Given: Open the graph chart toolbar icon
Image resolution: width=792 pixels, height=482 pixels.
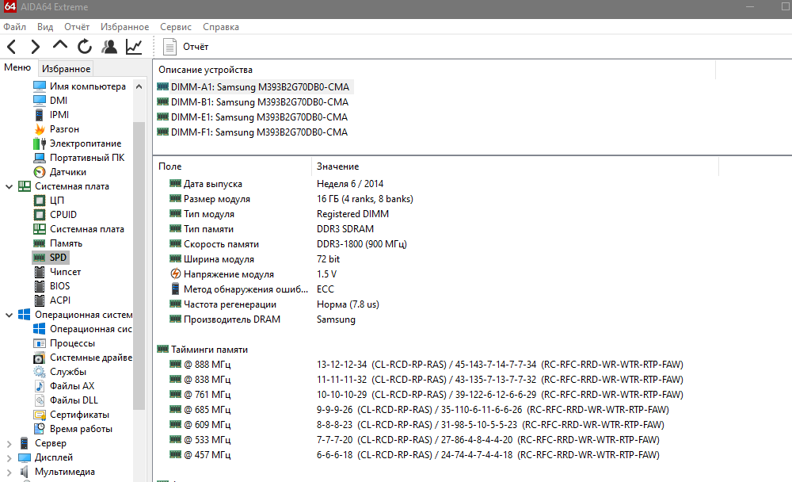Looking at the screenshot, I should (x=134, y=47).
